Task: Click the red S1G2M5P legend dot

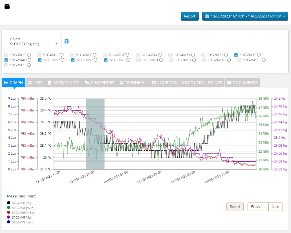Action: coord(8,212)
